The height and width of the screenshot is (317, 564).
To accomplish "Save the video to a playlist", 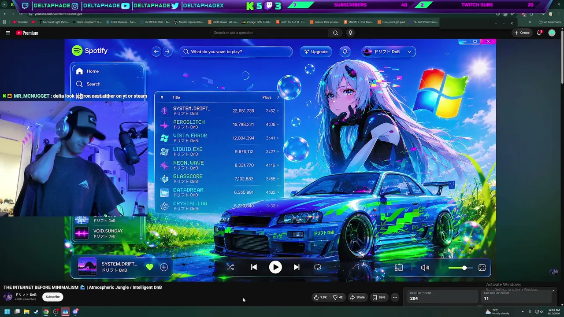I will [379, 297].
